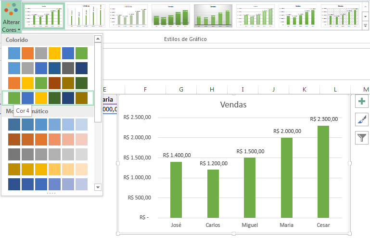Pick the highlighted Cor 4 green palette
370x238 pixels.
click(48, 98)
